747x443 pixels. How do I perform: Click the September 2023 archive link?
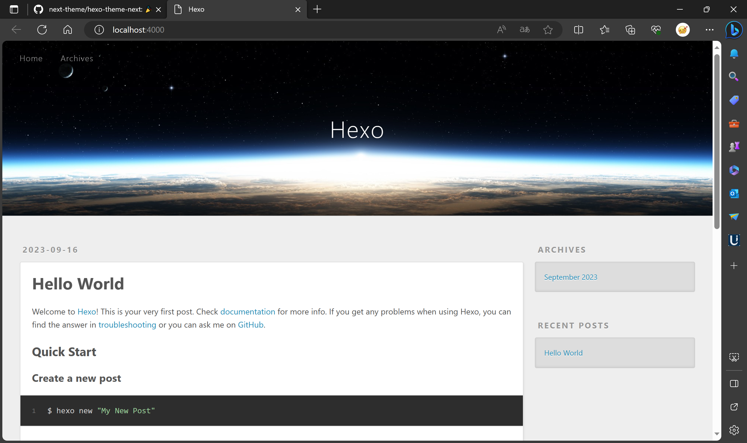coord(570,277)
